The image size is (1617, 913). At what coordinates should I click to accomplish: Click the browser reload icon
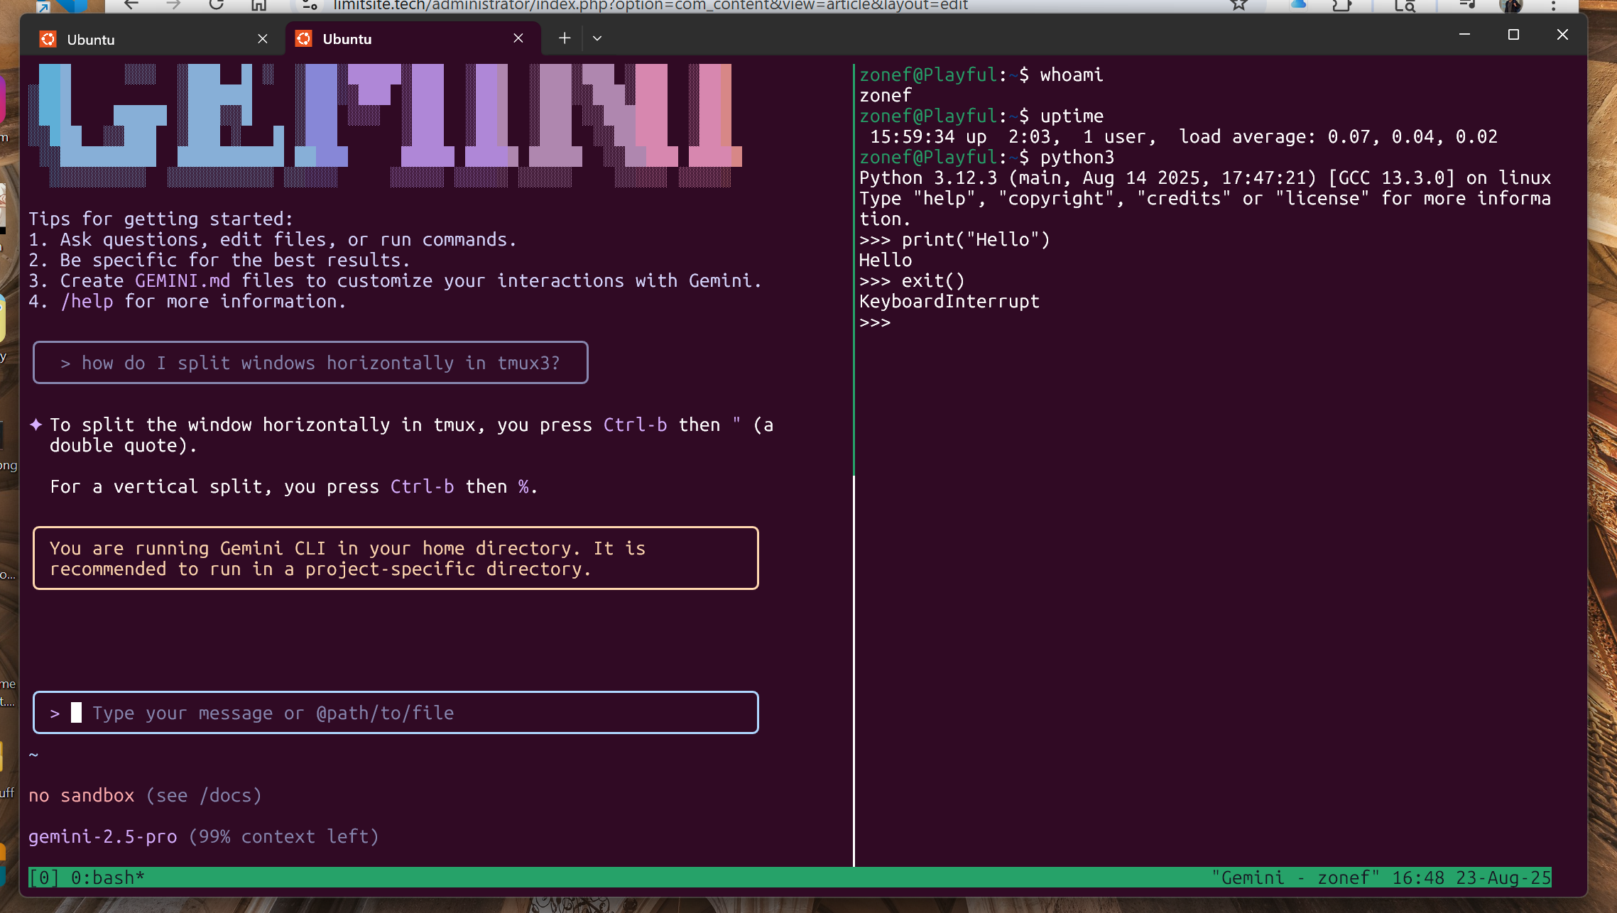click(216, 5)
